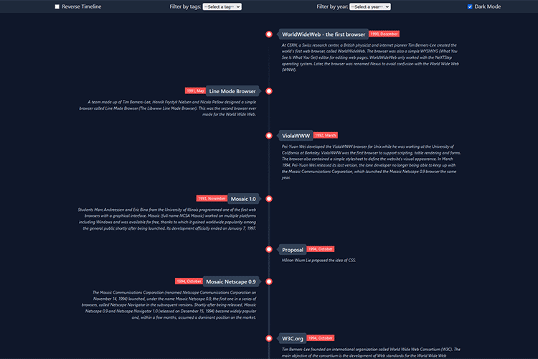The width and height of the screenshot is (538, 359).
Task: Click the Mosaic Netscape 0.9 timeline dot
Action: click(269, 281)
